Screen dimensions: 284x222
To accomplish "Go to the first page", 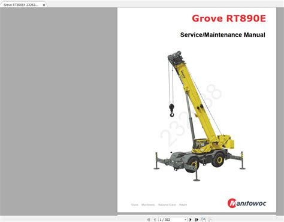I will coord(149,220).
